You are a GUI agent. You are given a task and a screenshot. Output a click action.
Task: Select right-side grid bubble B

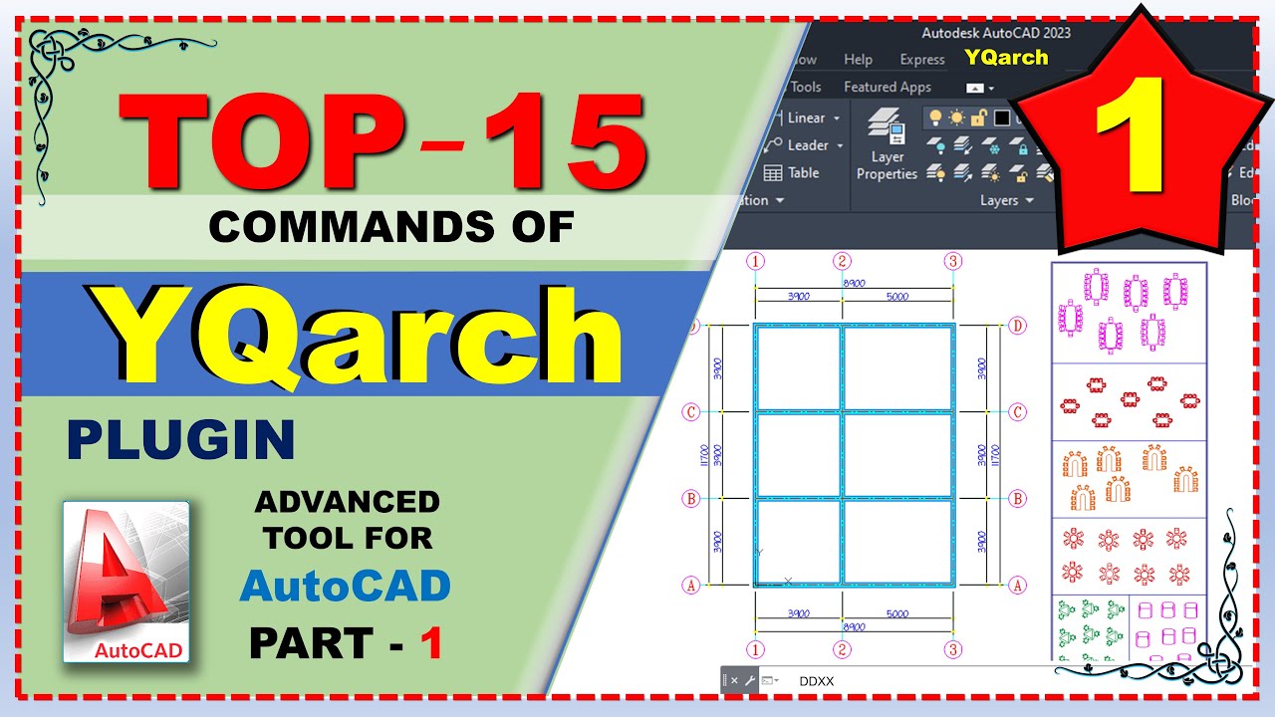[x=1017, y=498]
